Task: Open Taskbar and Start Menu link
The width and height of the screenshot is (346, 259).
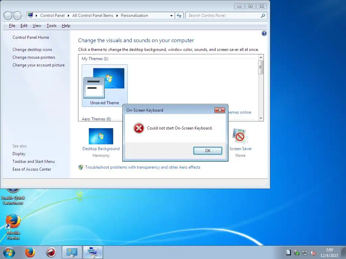Action: click(33, 162)
